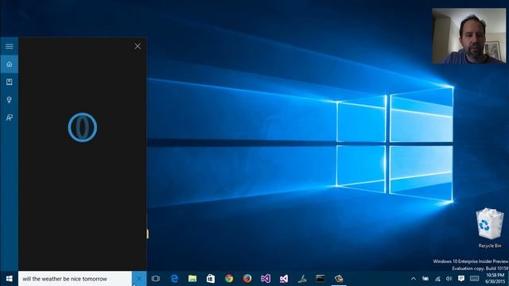Select the Cortana Home icon
Image resolution: width=509 pixels, height=286 pixels.
click(x=9, y=64)
